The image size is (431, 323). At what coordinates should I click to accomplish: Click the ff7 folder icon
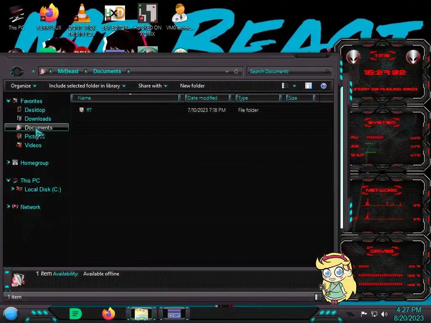tap(82, 110)
